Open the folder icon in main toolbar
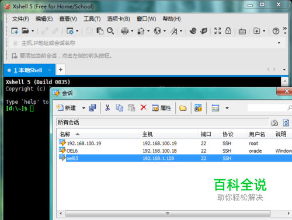Screen dimensions: 292x220 pos(25,31)
